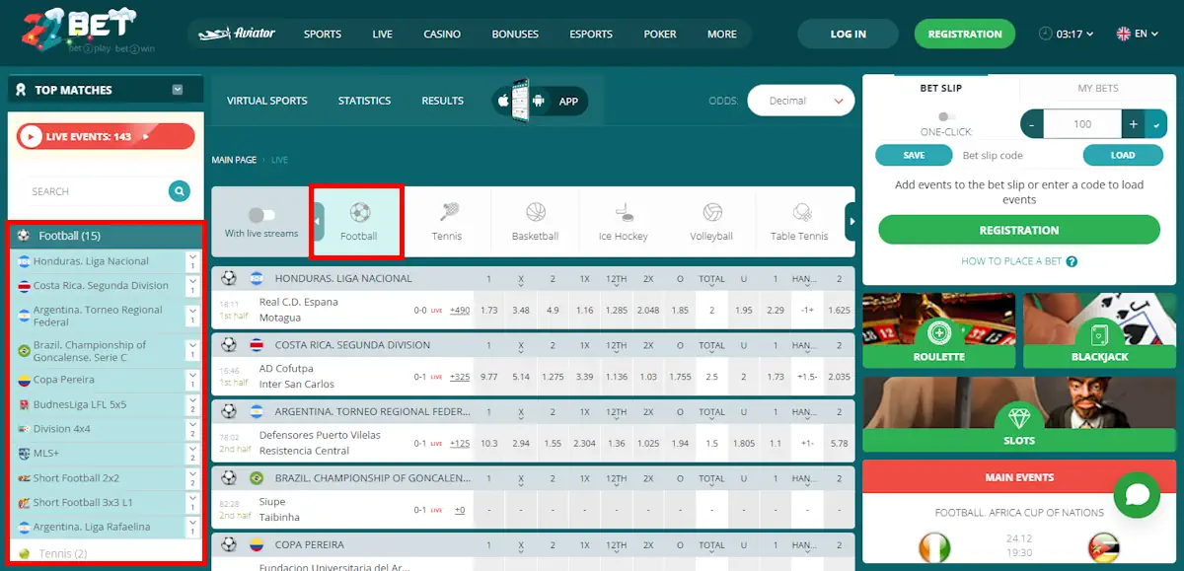Open the Decimal odds format dropdown
Screen dimensions: 1184x571
(x=800, y=100)
